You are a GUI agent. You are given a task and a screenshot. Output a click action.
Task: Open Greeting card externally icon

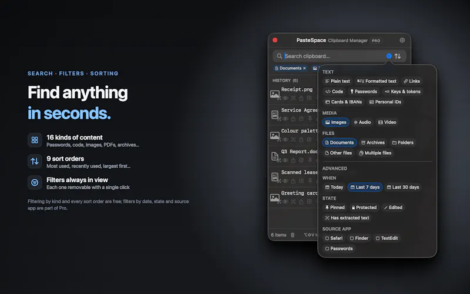coord(309,202)
